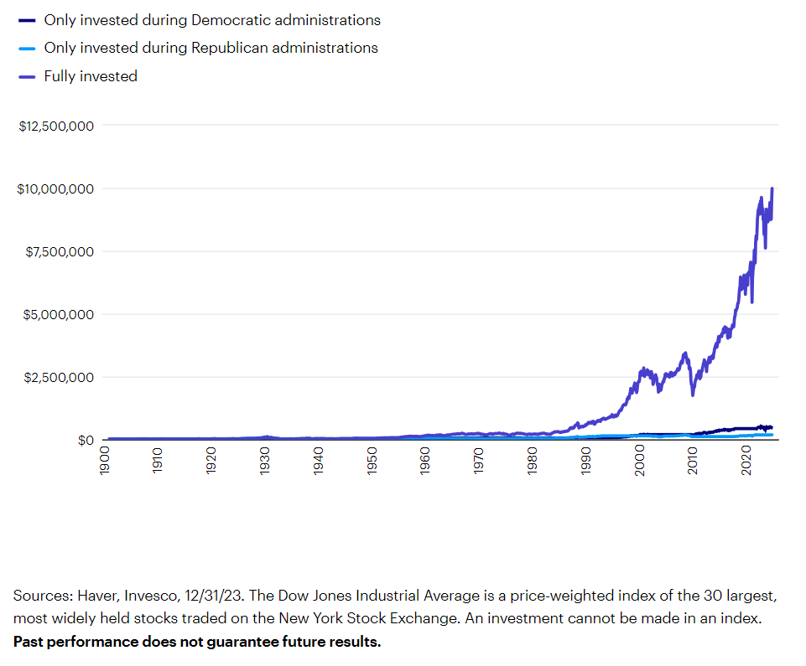Click the 1940 x-axis year label
The width and height of the screenshot is (806, 666).
click(318, 461)
